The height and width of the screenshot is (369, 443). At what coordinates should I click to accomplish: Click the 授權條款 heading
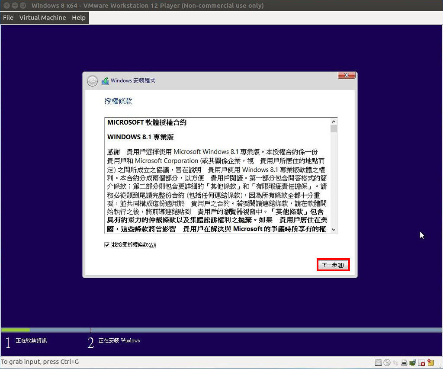tap(118, 101)
